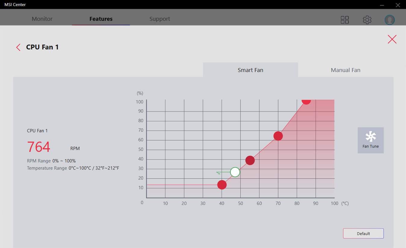Select the Features tab

point(101,19)
